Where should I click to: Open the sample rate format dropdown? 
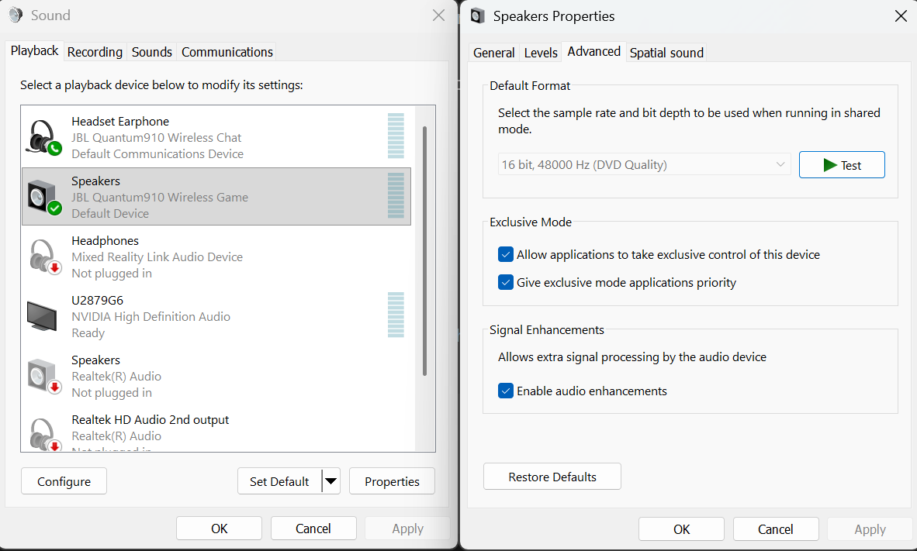[644, 164]
